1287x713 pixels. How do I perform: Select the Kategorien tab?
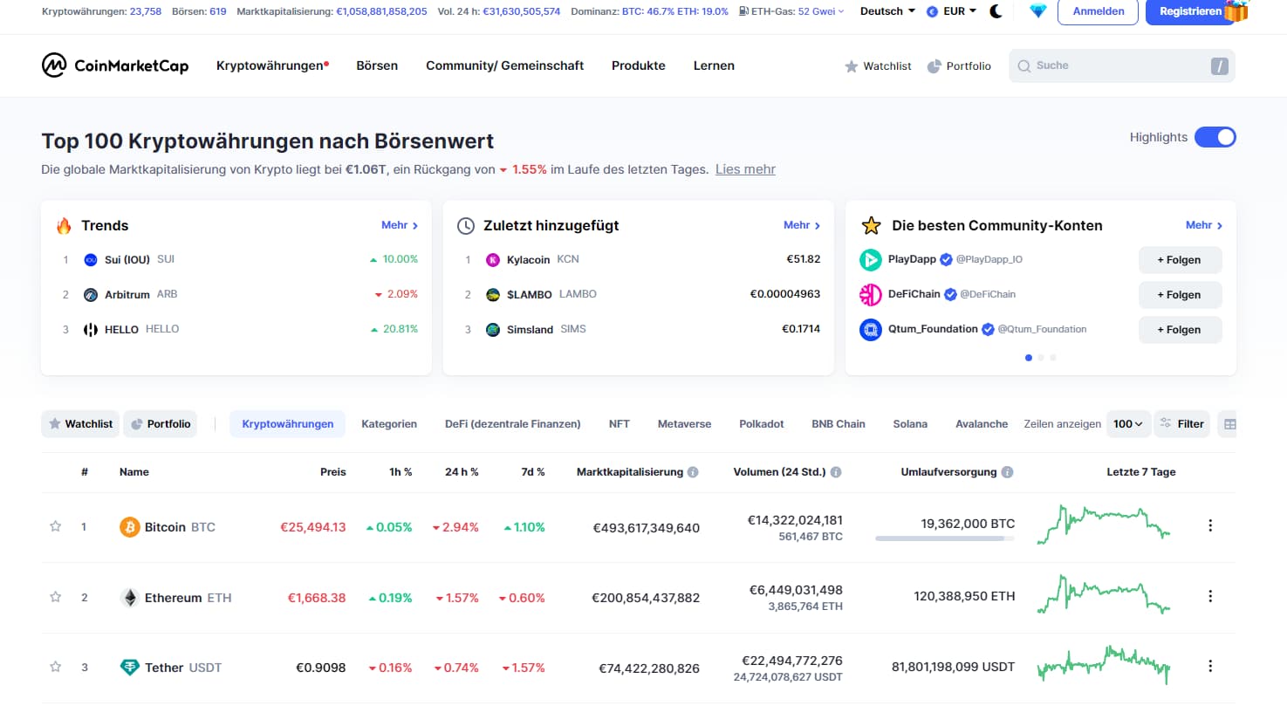(389, 424)
